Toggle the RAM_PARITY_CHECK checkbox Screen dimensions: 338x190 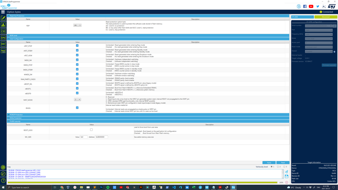click(x=77, y=79)
